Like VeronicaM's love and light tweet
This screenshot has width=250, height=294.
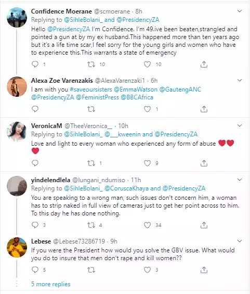148,163
